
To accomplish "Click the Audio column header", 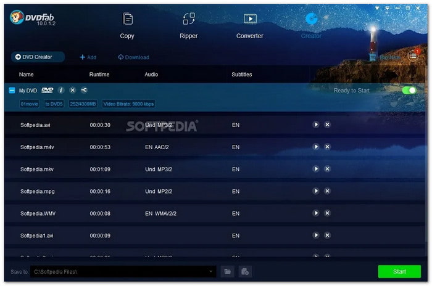I will 151,75.
